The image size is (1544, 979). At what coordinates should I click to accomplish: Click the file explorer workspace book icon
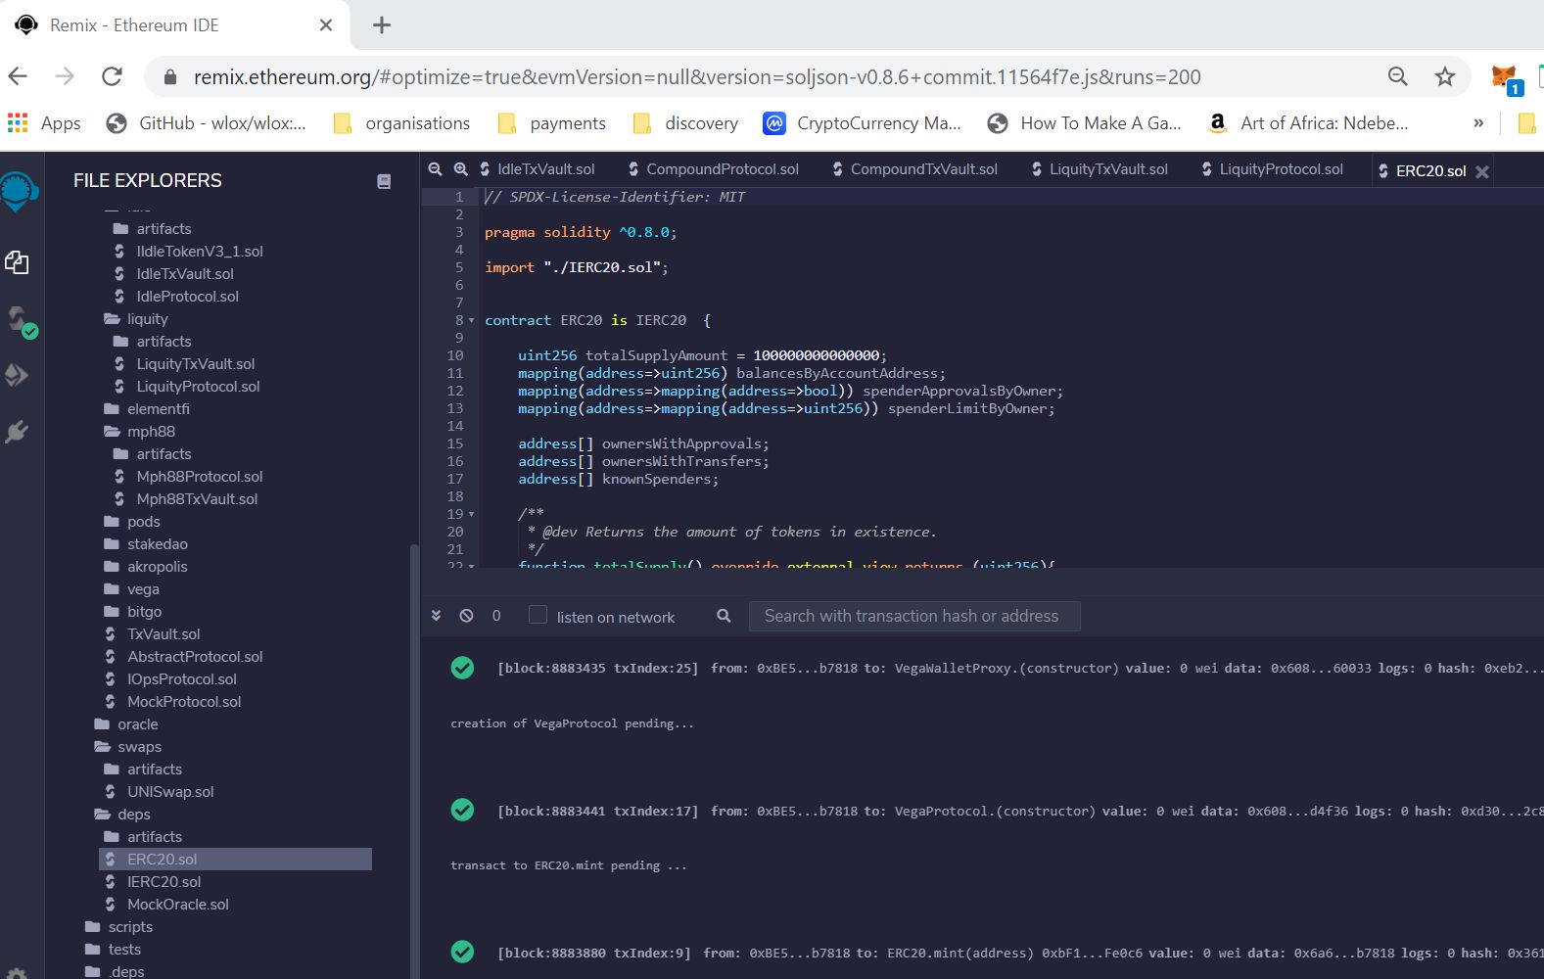[384, 181]
